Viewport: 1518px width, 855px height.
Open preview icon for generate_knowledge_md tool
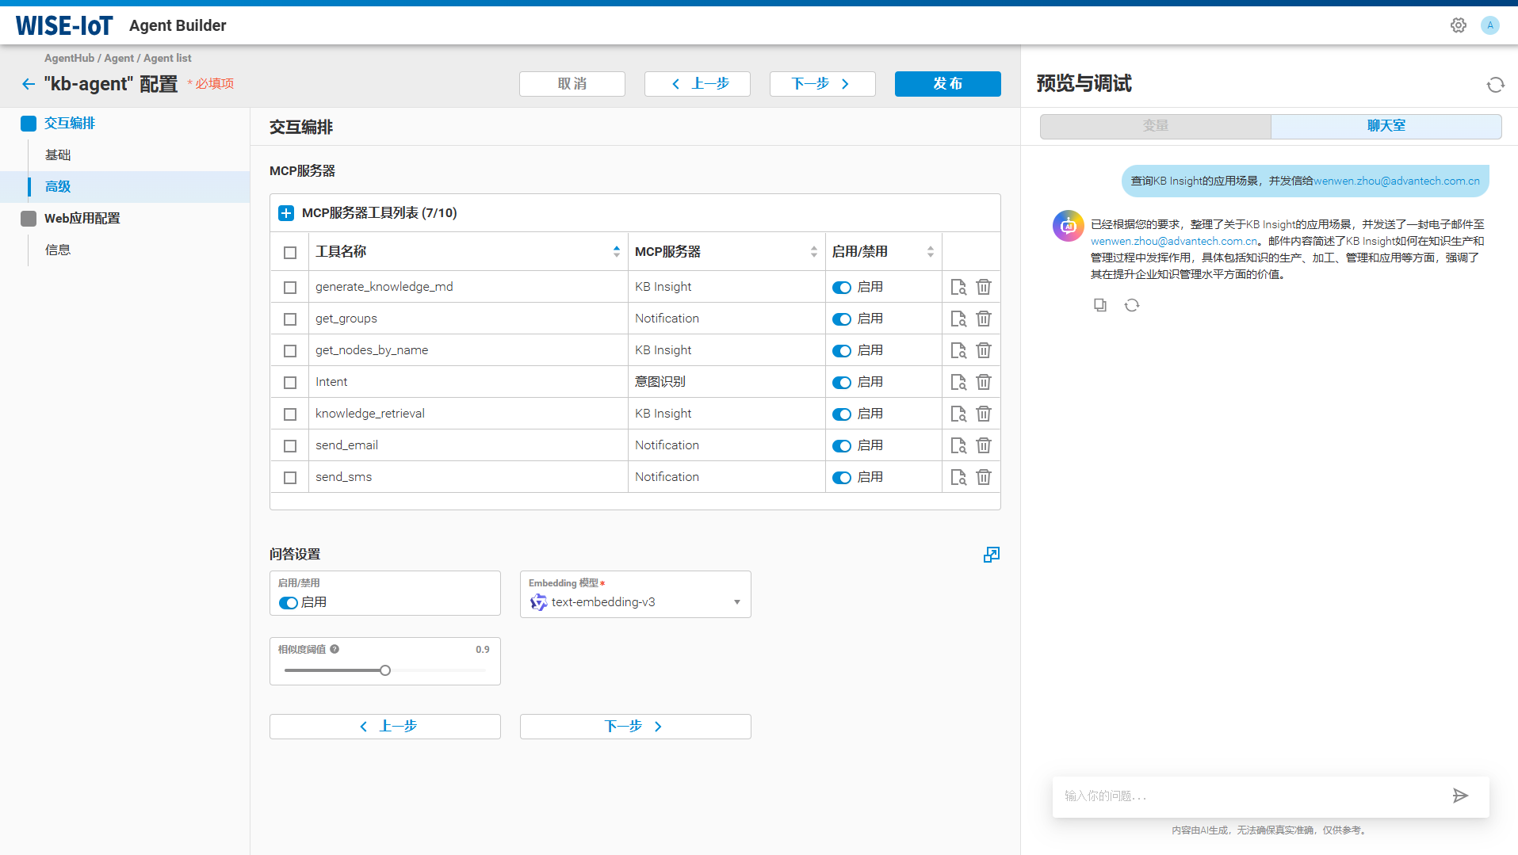[x=958, y=286]
